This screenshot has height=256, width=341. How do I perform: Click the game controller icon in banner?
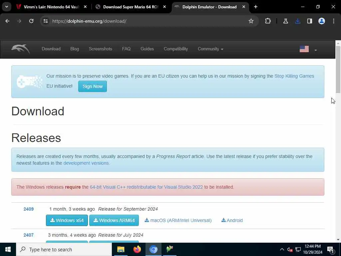pos(29,81)
